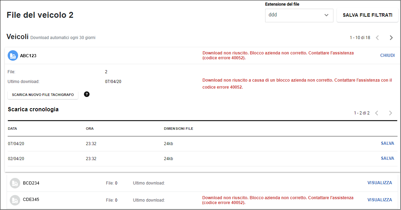Go to next page of Veicoli list
The height and width of the screenshot is (210, 401).
click(x=391, y=38)
